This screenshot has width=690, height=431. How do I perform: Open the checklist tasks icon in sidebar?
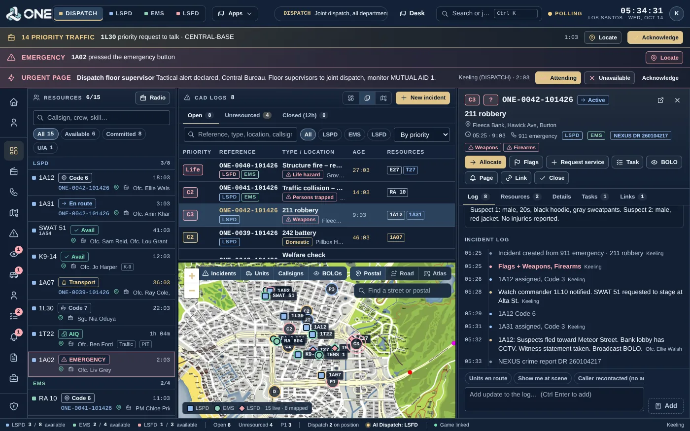point(14,316)
